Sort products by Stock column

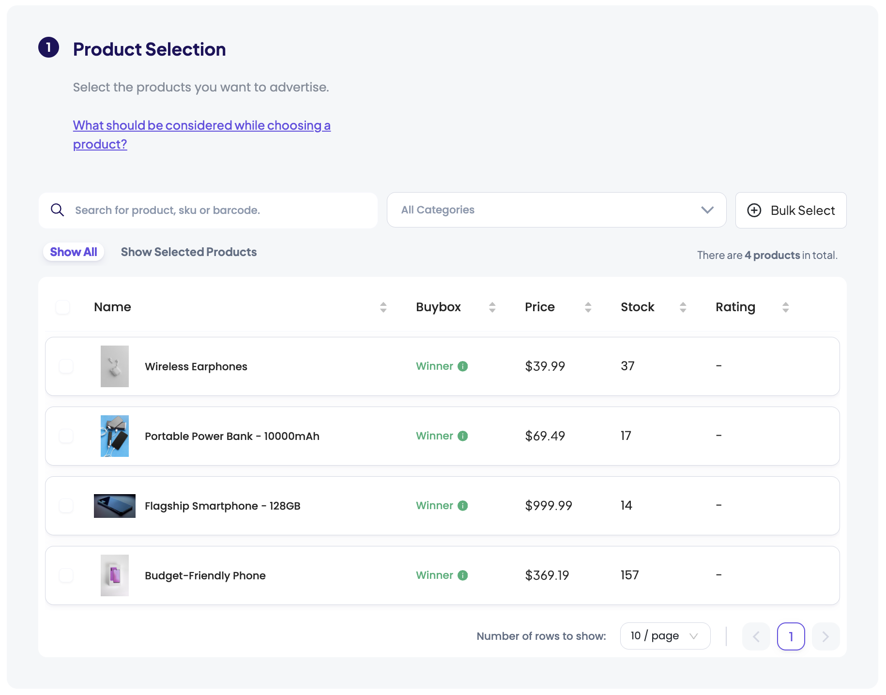683,307
